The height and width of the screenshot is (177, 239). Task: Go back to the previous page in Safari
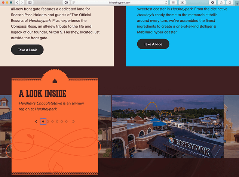click(17, 3)
